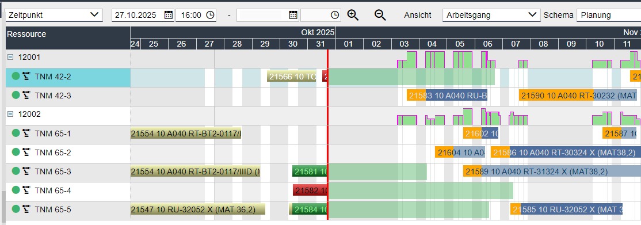Click the green status dot of TNM 42-3

16,95
